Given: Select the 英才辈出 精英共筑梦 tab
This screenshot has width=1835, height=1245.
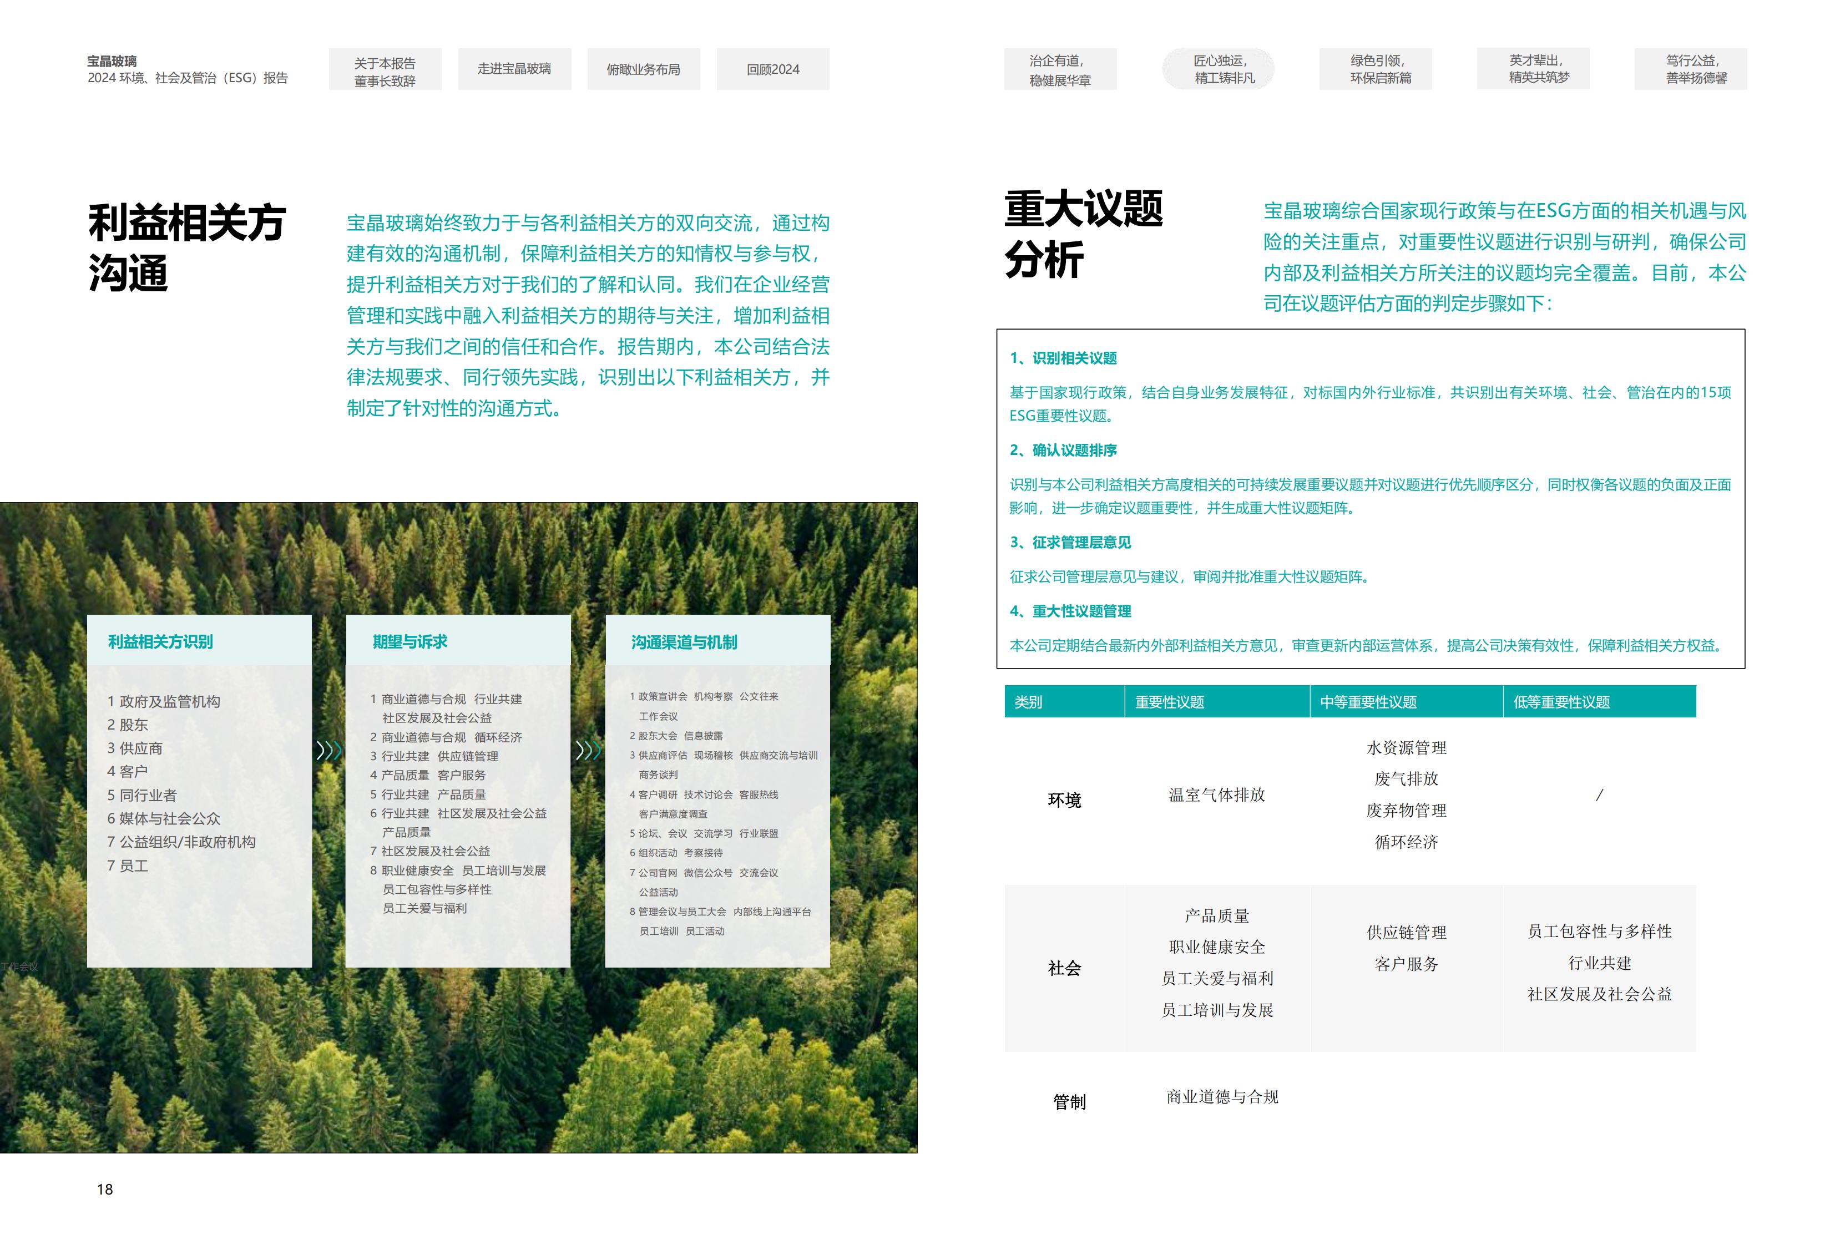Looking at the screenshot, I should point(1533,69).
